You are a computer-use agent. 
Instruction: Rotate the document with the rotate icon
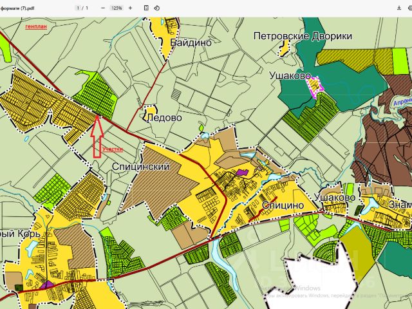point(157,8)
